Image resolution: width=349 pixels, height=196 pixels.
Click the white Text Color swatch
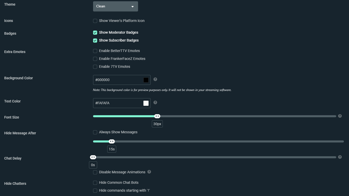tap(146, 103)
